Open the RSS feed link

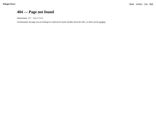151,4
